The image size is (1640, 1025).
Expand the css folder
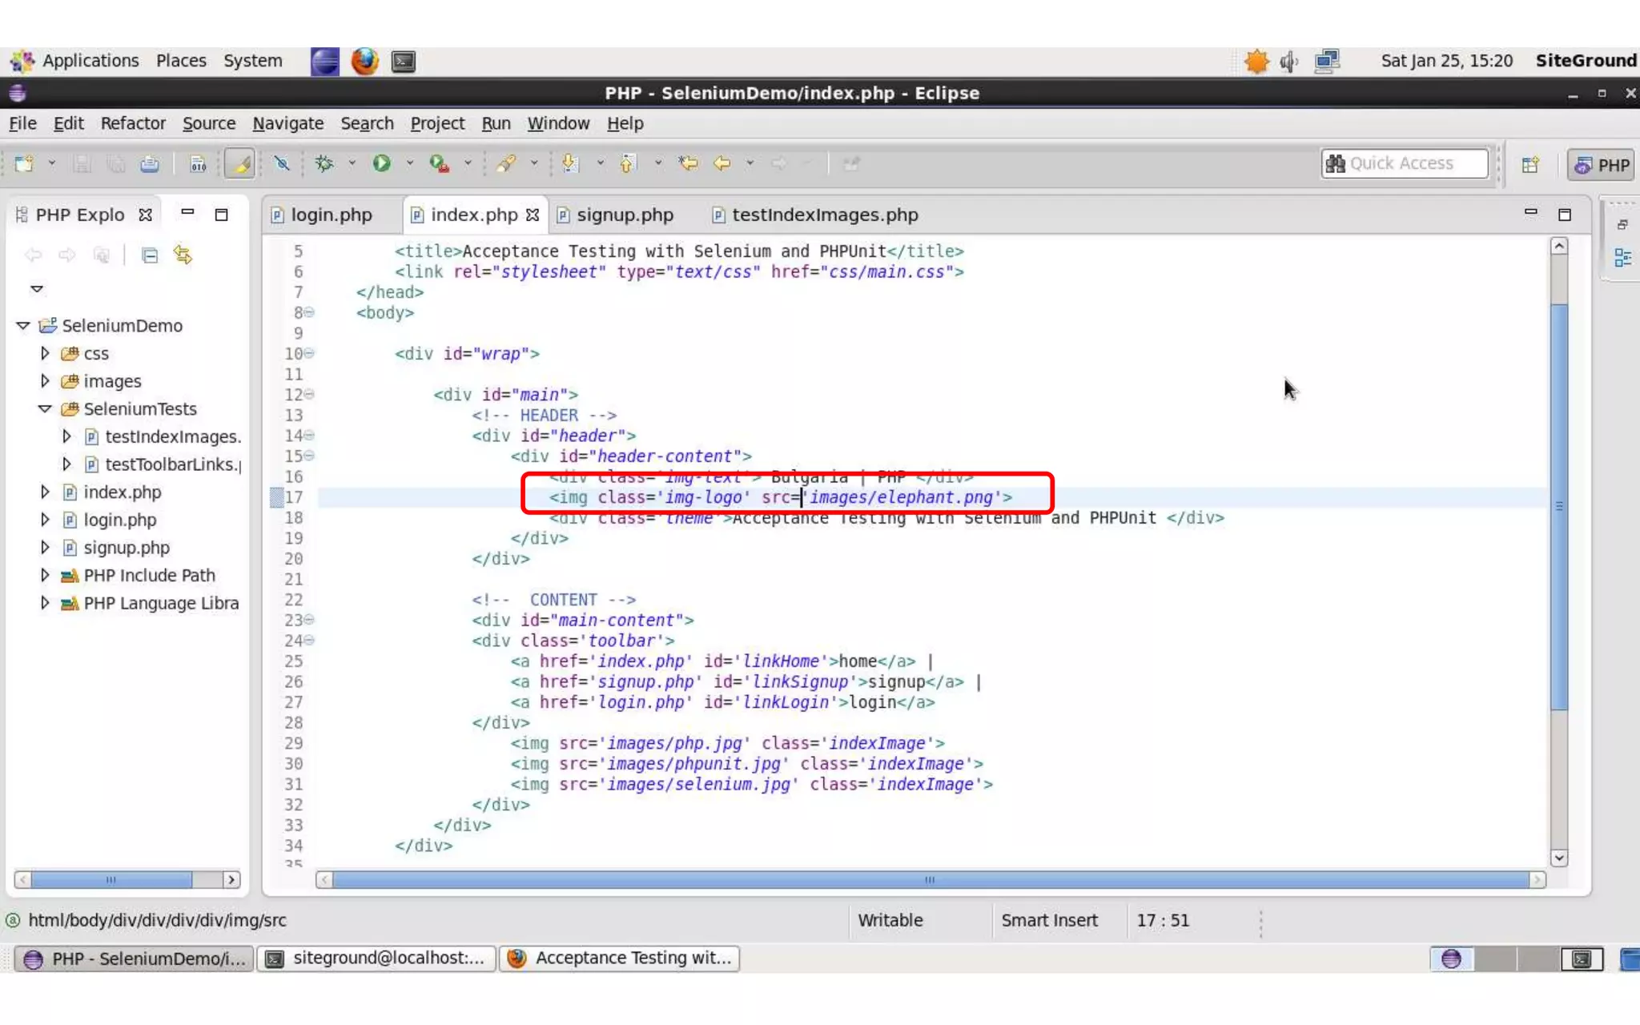[46, 353]
